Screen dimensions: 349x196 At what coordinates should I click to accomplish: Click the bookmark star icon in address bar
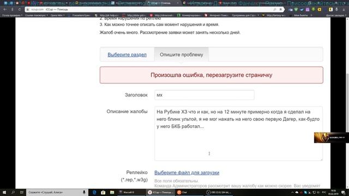[281, 9]
